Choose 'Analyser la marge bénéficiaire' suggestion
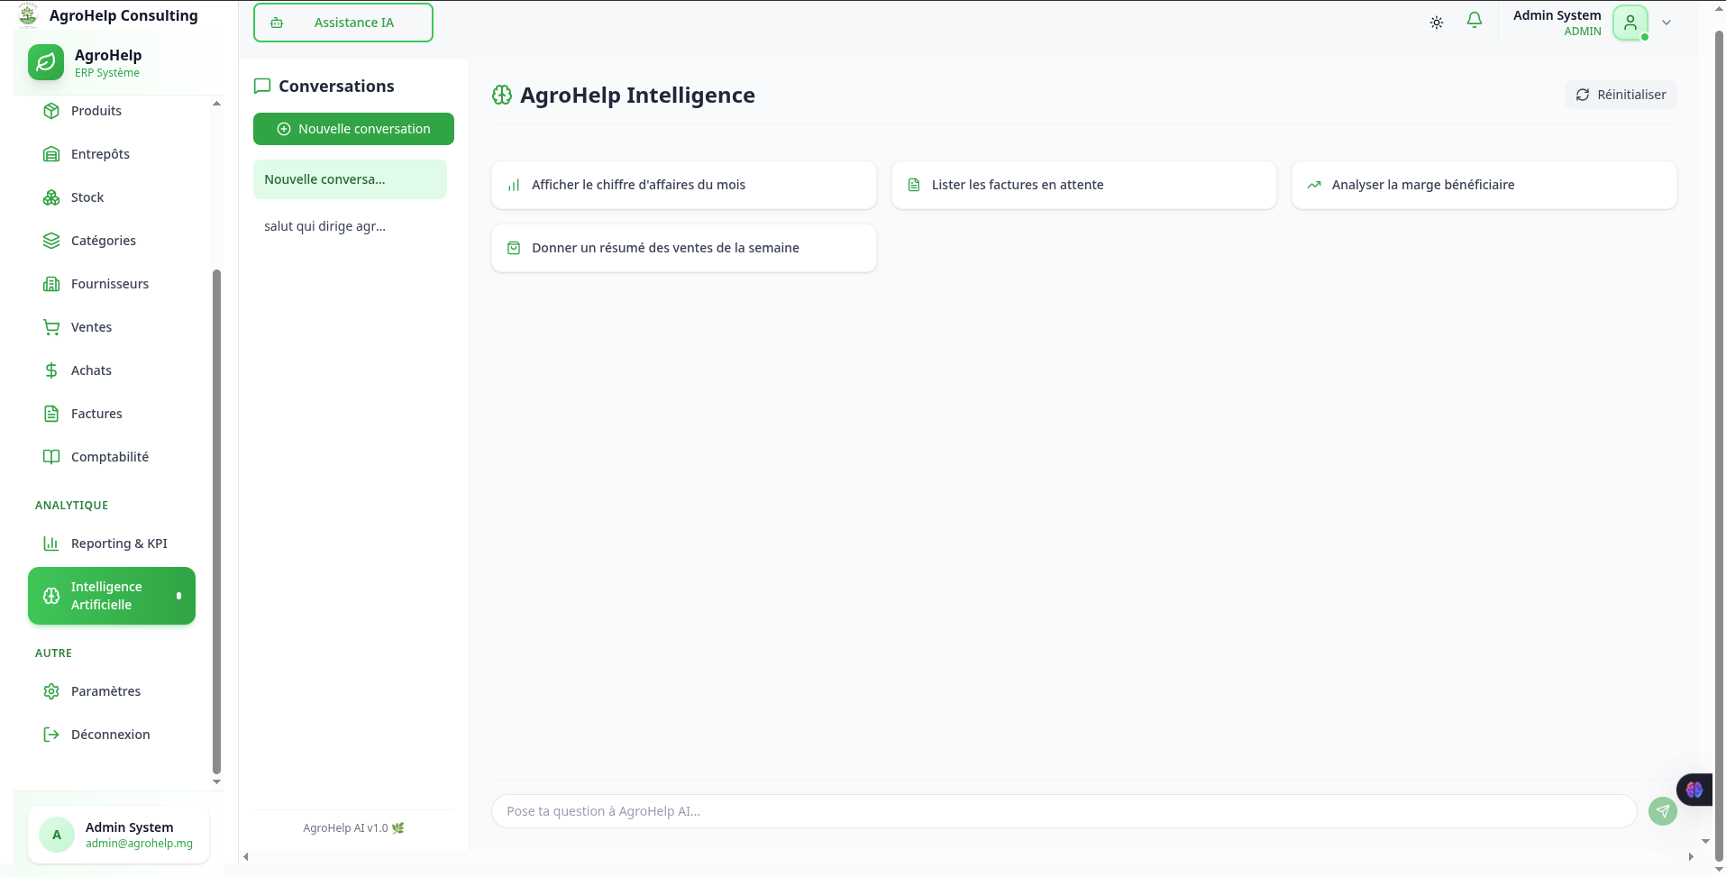The image size is (1726, 877). [1483, 185]
